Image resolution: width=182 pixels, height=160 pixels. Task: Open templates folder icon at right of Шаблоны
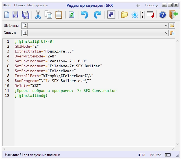172,25
